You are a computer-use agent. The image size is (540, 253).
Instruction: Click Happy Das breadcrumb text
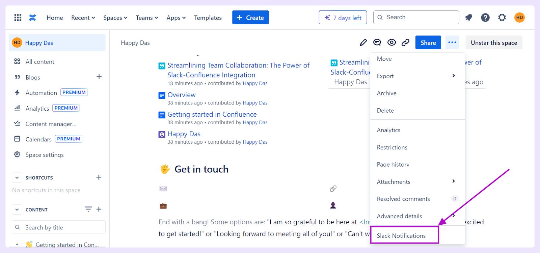(135, 43)
